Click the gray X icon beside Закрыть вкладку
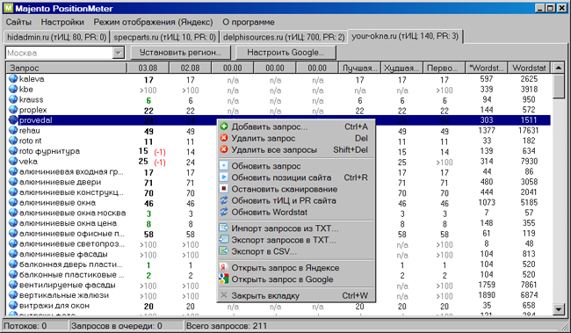The height and width of the screenshot is (333, 571). coord(224,295)
